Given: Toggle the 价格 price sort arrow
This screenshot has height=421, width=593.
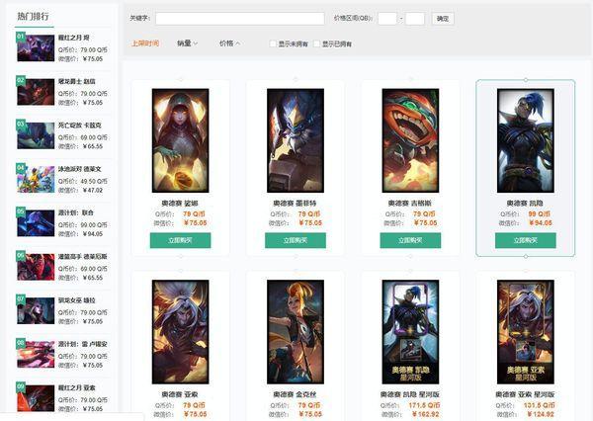Looking at the screenshot, I should [x=229, y=43].
